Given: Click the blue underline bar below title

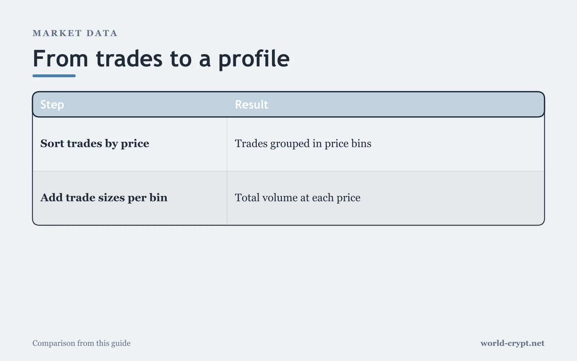Looking at the screenshot, I should point(54,76).
